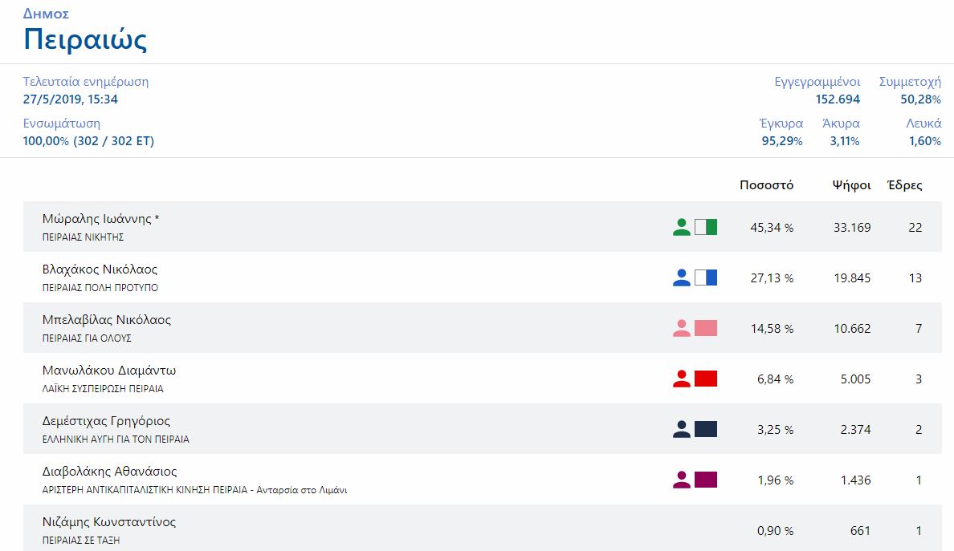This screenshot has height=551, width=954.
Task: Click the 13 seats value
Action: pyautogui.click(x=915, y=278)
